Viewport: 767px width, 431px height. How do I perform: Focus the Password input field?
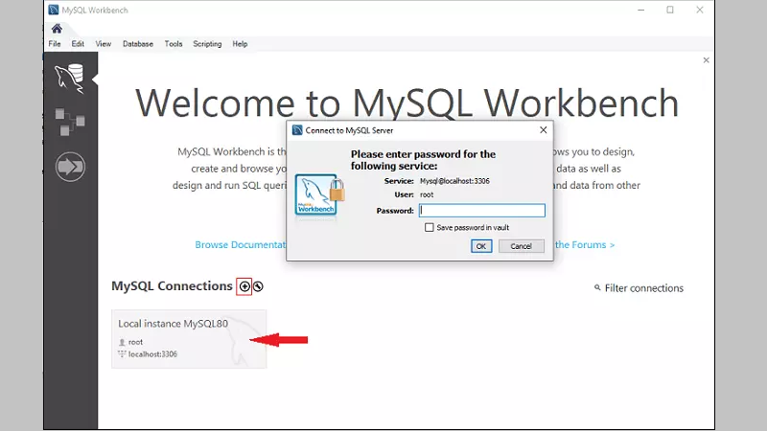482,210
